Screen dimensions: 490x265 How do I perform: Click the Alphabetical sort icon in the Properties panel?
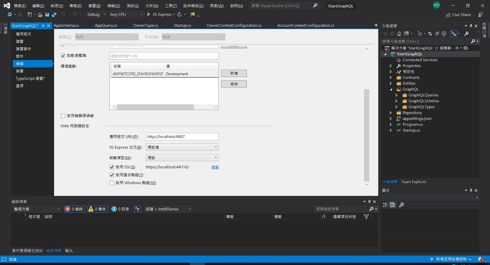click(x=393, y=205)
